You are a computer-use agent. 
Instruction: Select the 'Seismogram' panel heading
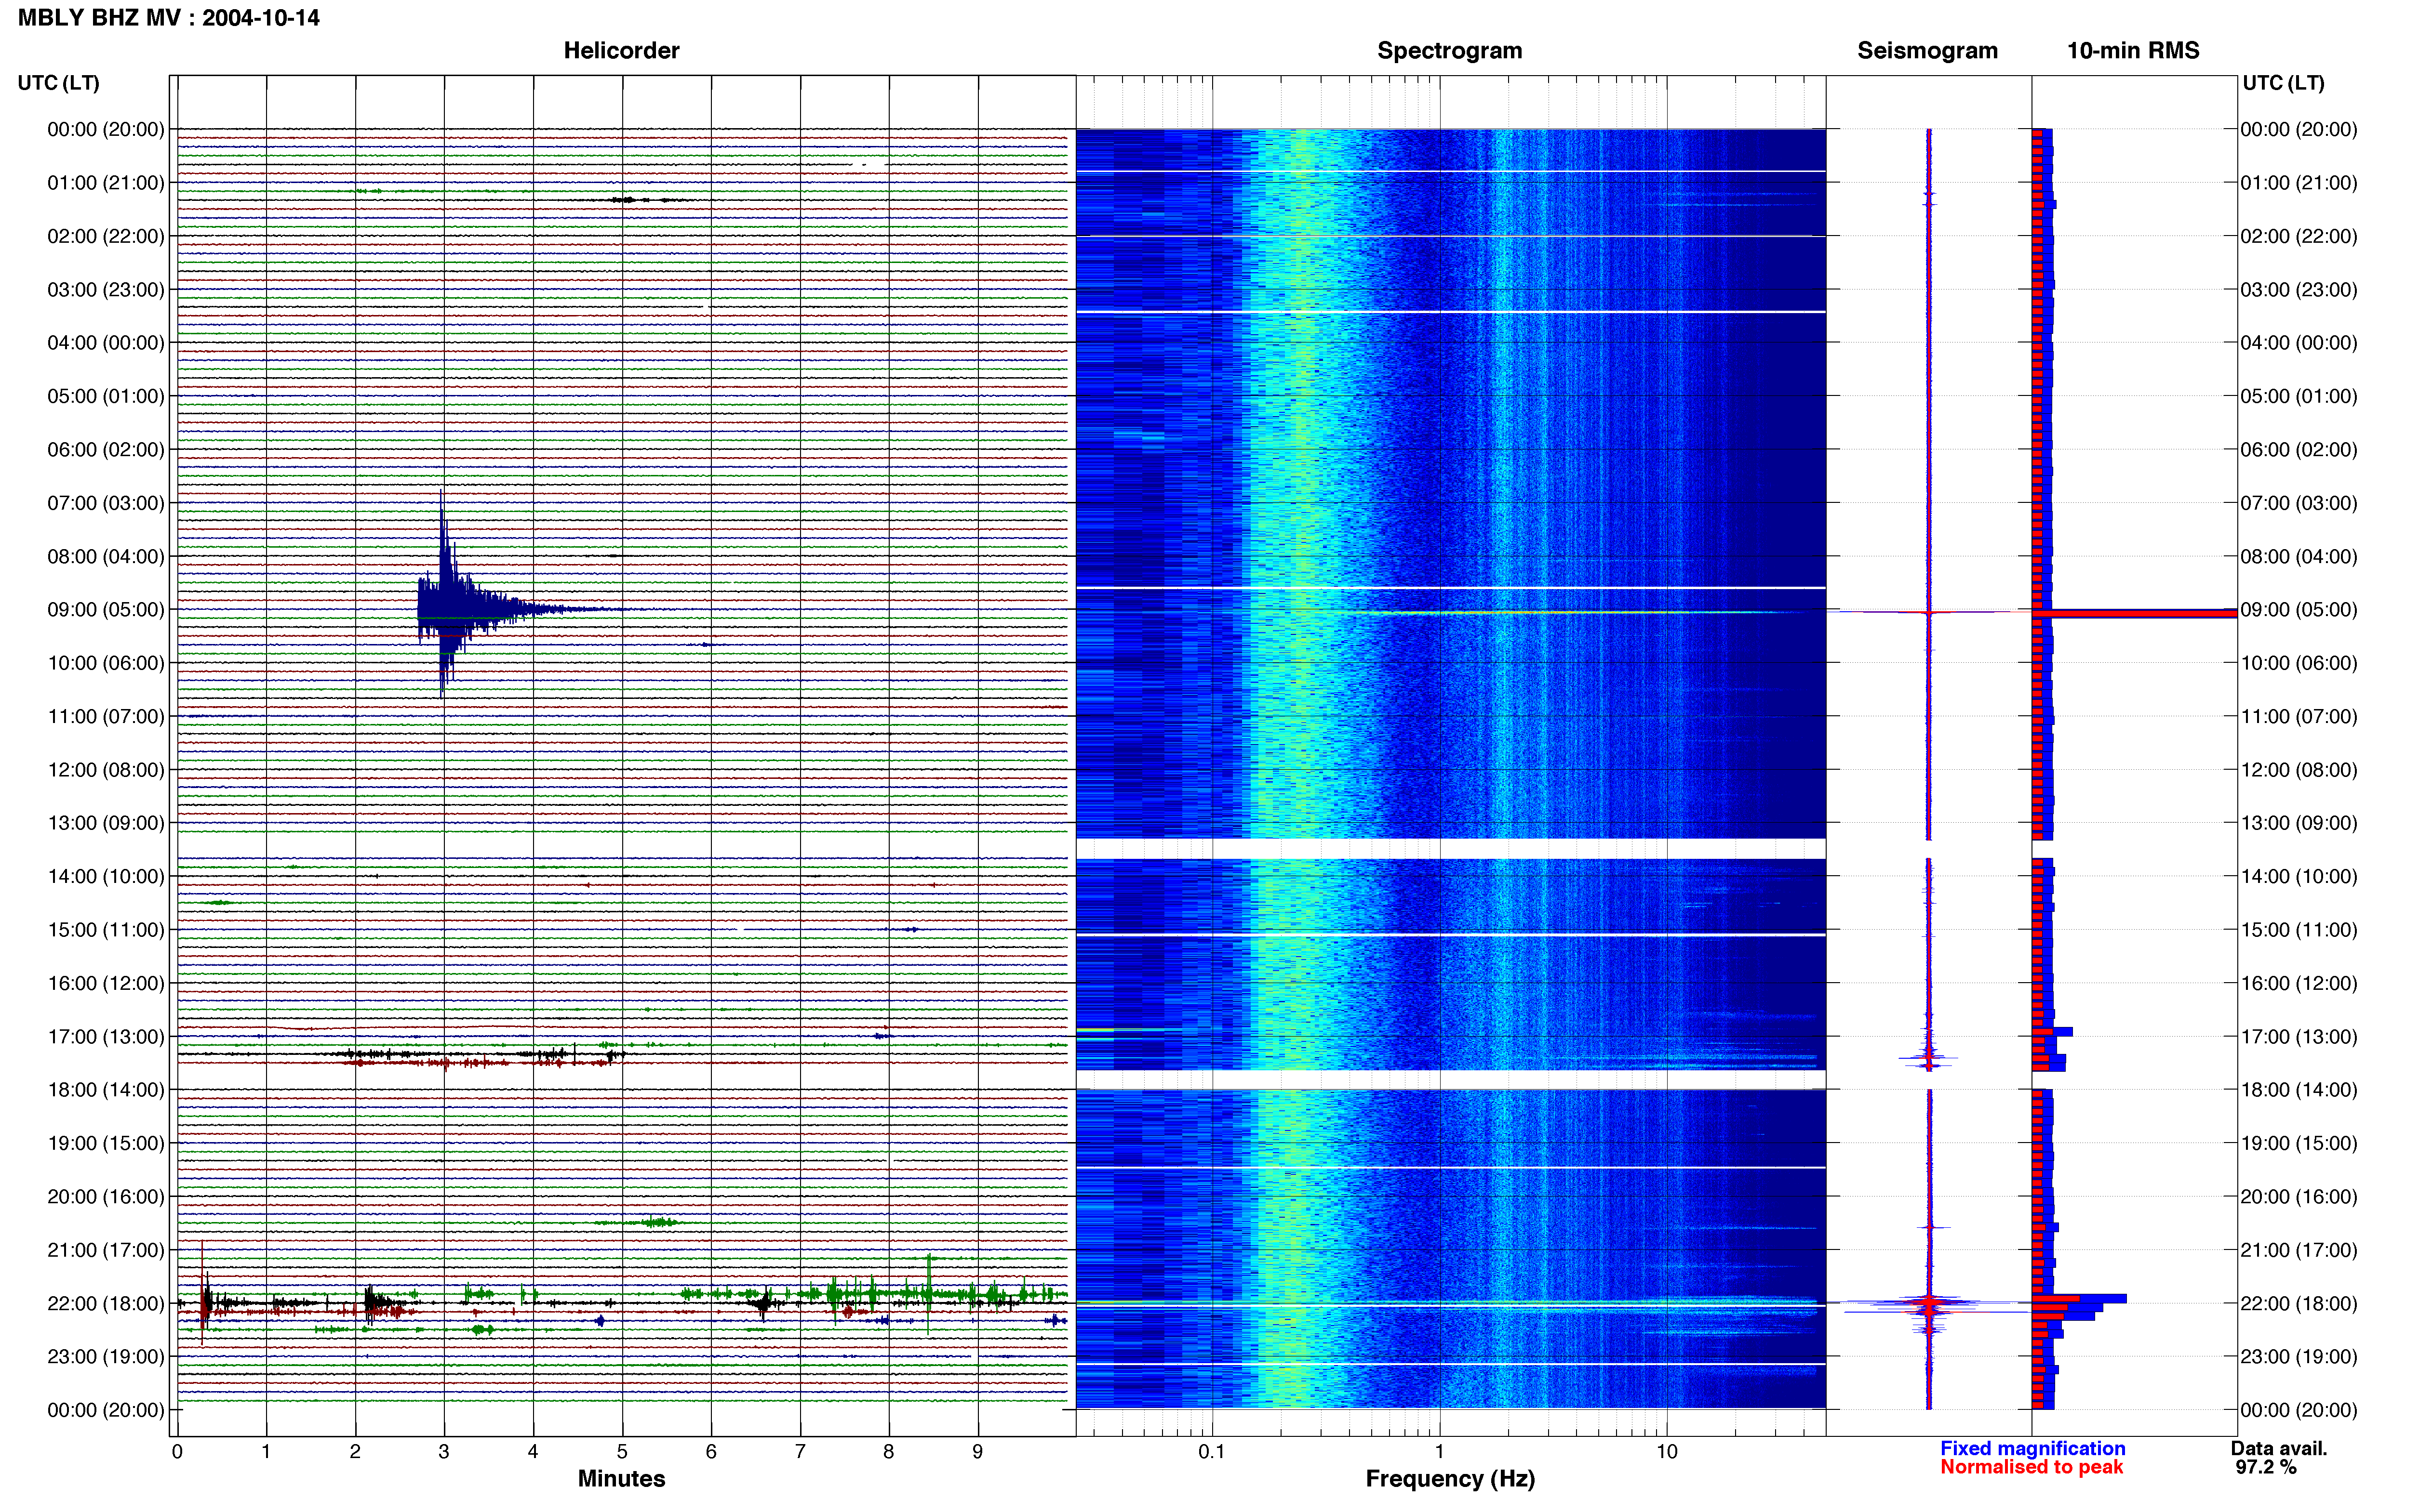click(x=1927, y=51)
